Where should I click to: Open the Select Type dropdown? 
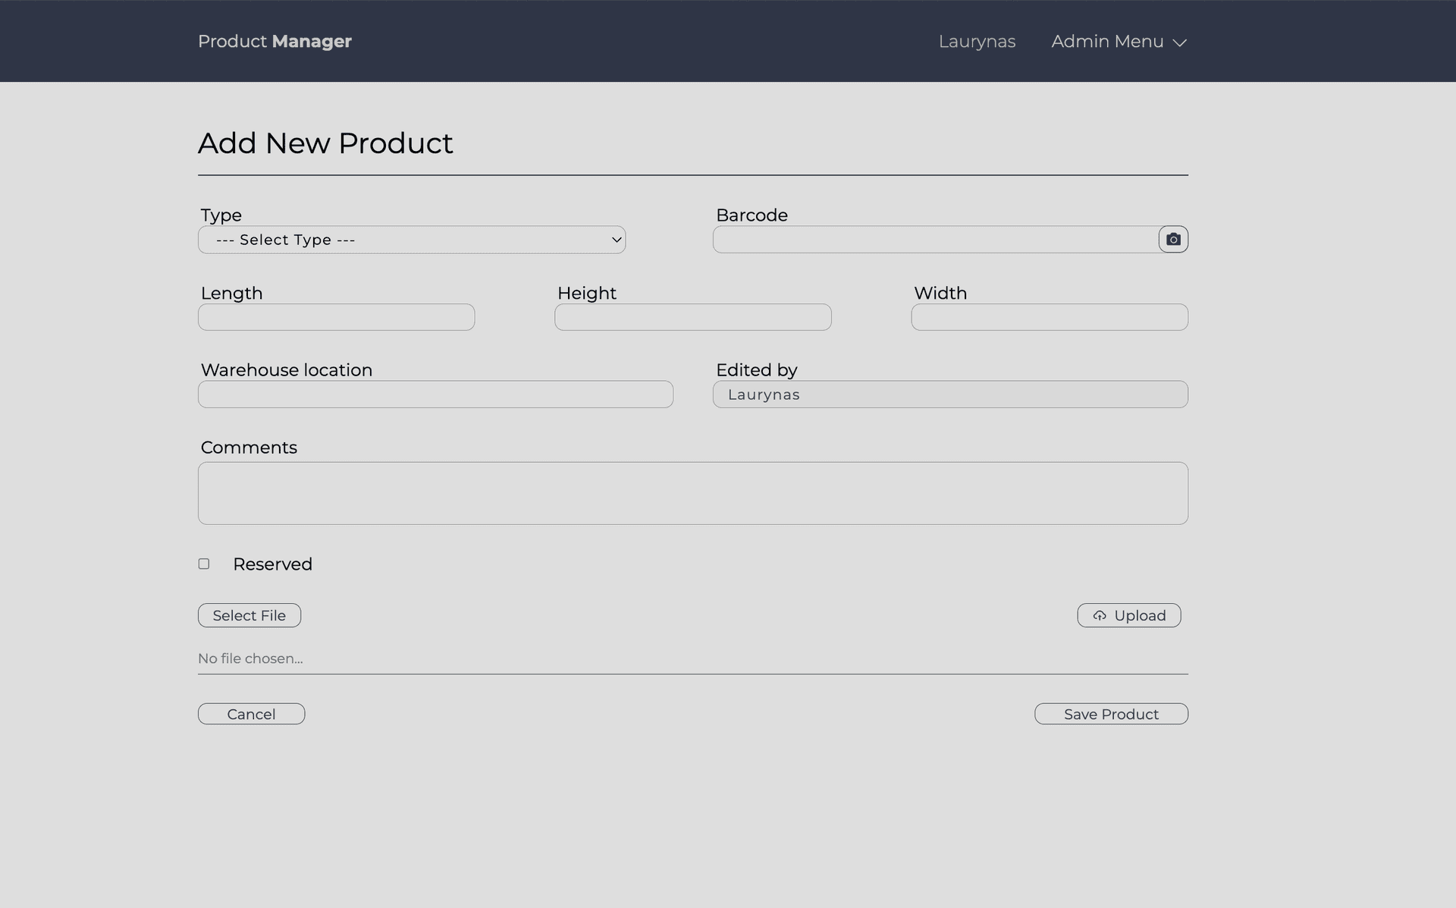412,240
